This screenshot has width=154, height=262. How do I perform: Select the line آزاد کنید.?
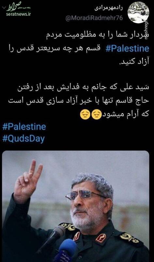pos(134,61)
